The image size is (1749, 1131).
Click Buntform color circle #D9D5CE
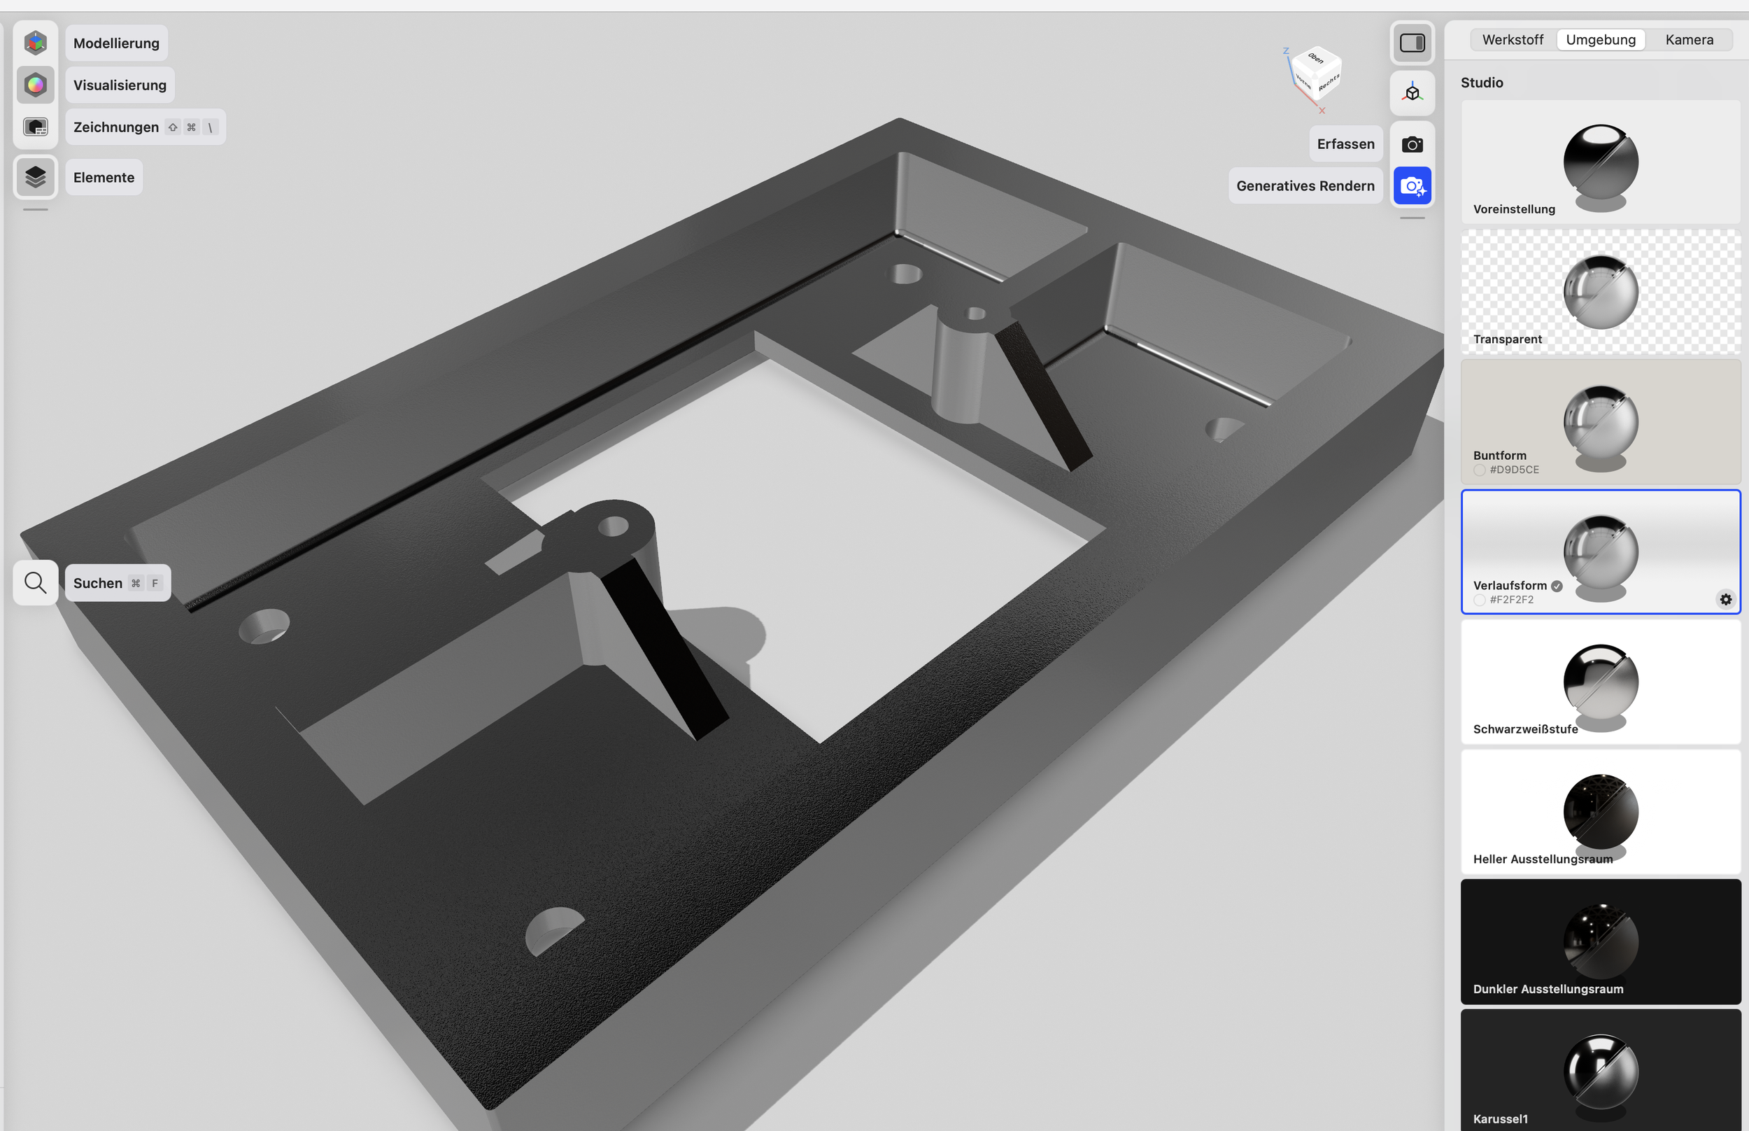(1480, 470)
